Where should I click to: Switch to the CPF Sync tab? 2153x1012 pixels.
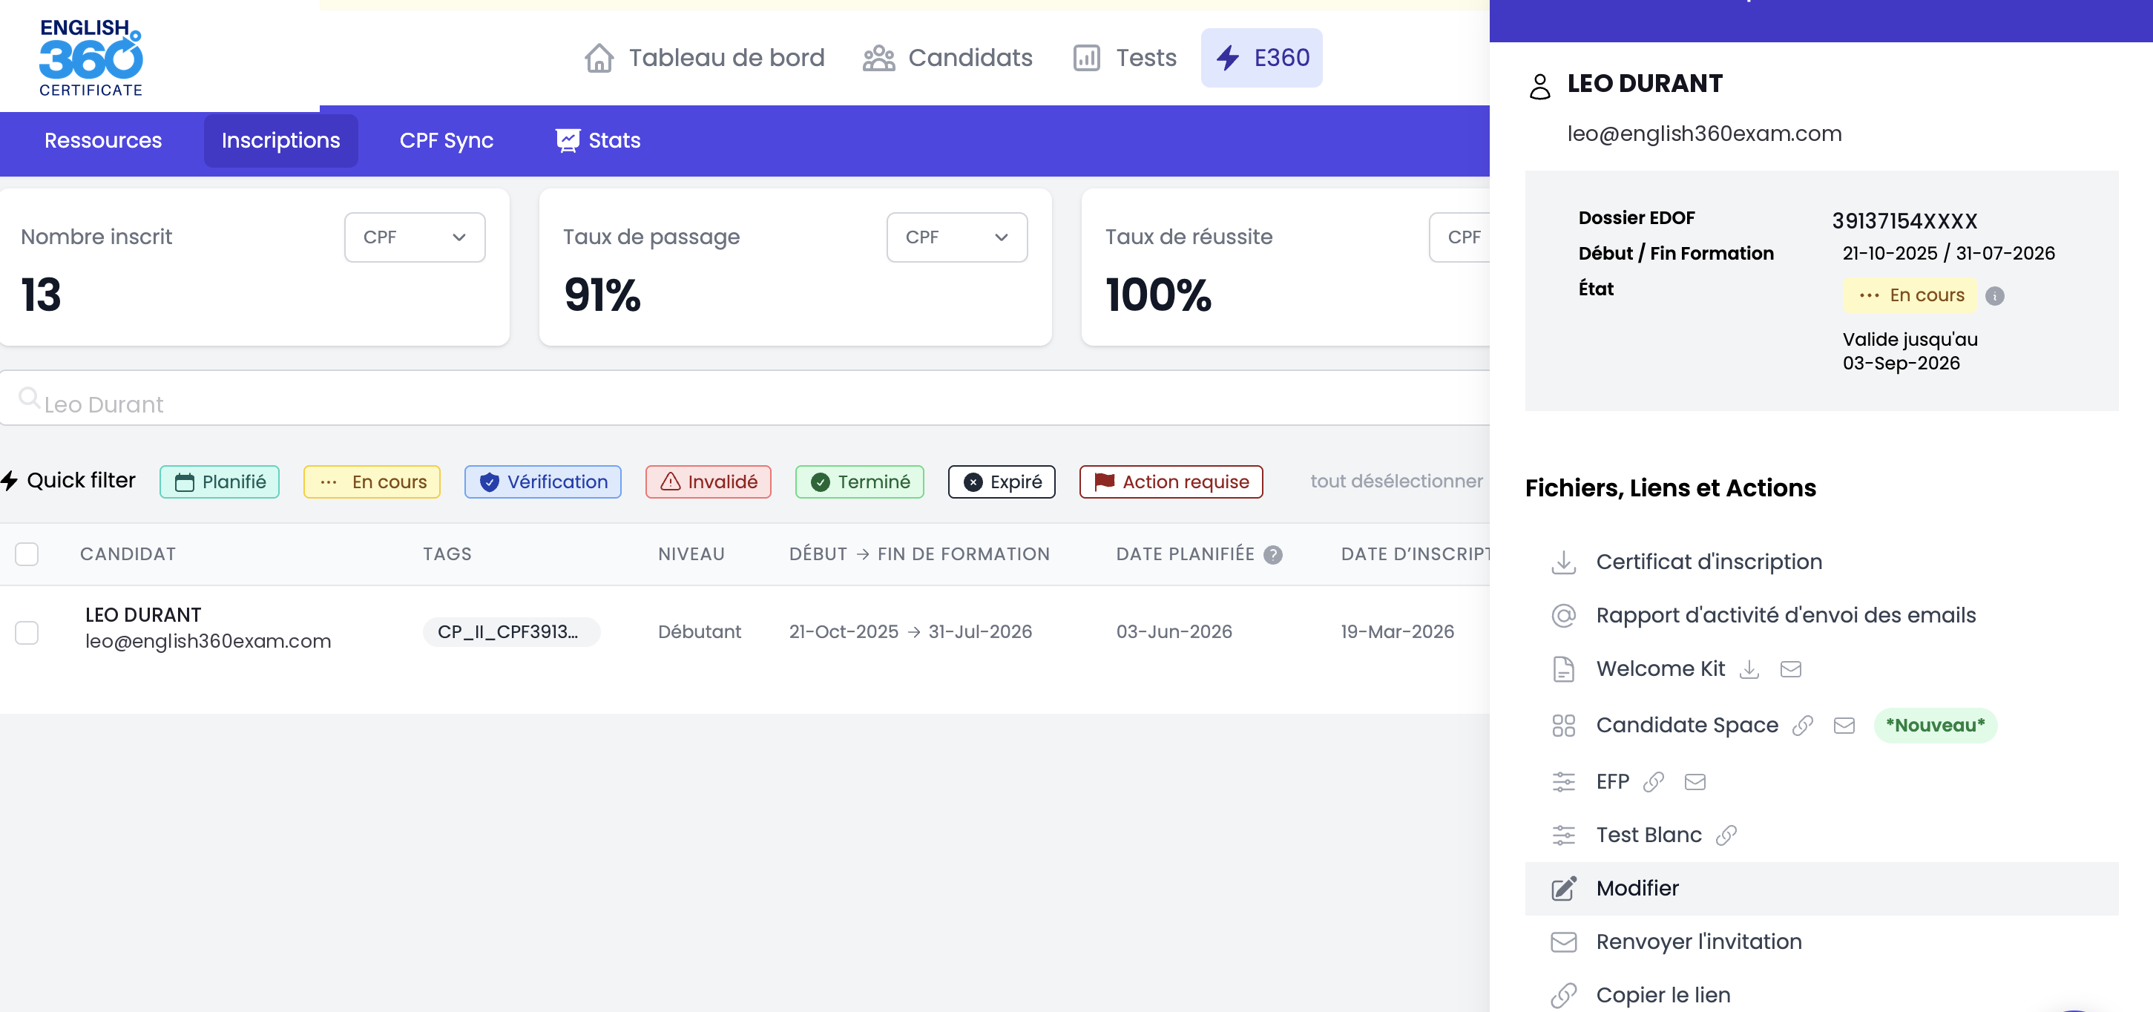[447, 140]
